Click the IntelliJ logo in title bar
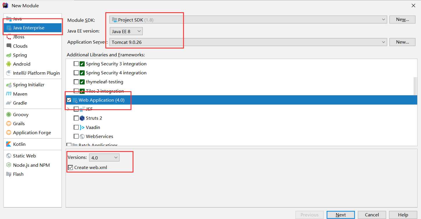Viewport: 421px width, 219px height. pos(5,5)
